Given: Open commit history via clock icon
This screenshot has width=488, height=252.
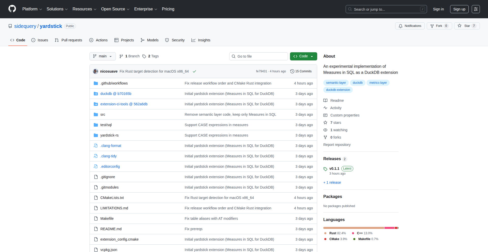Looking at the screenshot, I should pyautogui.click(x=292, y=71).
